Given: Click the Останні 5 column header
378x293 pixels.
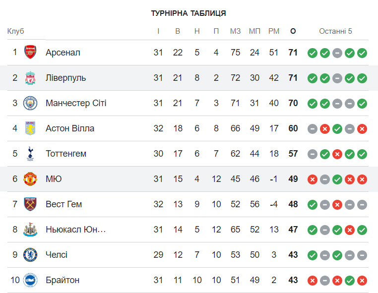Looking at the screenshot, I should 335,31.
